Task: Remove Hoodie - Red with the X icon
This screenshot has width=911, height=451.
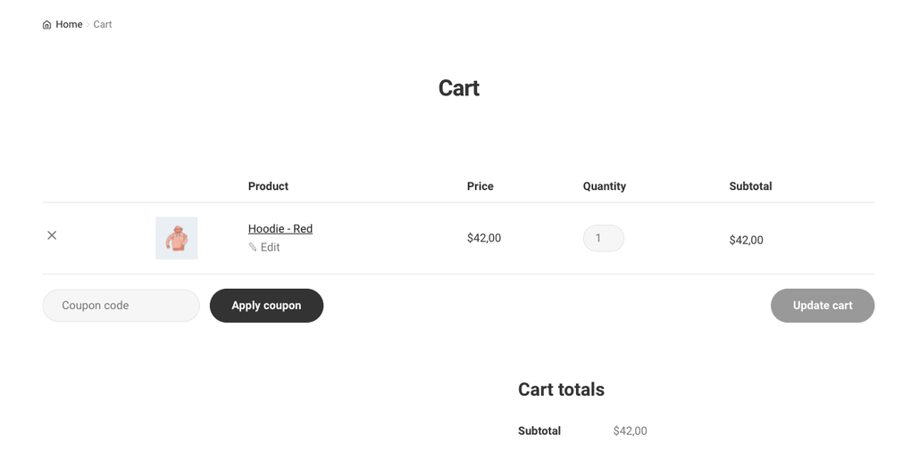Action: (52, 235)
